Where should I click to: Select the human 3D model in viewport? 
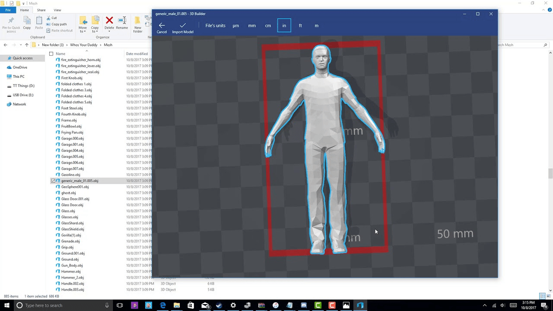pos(325,149)
